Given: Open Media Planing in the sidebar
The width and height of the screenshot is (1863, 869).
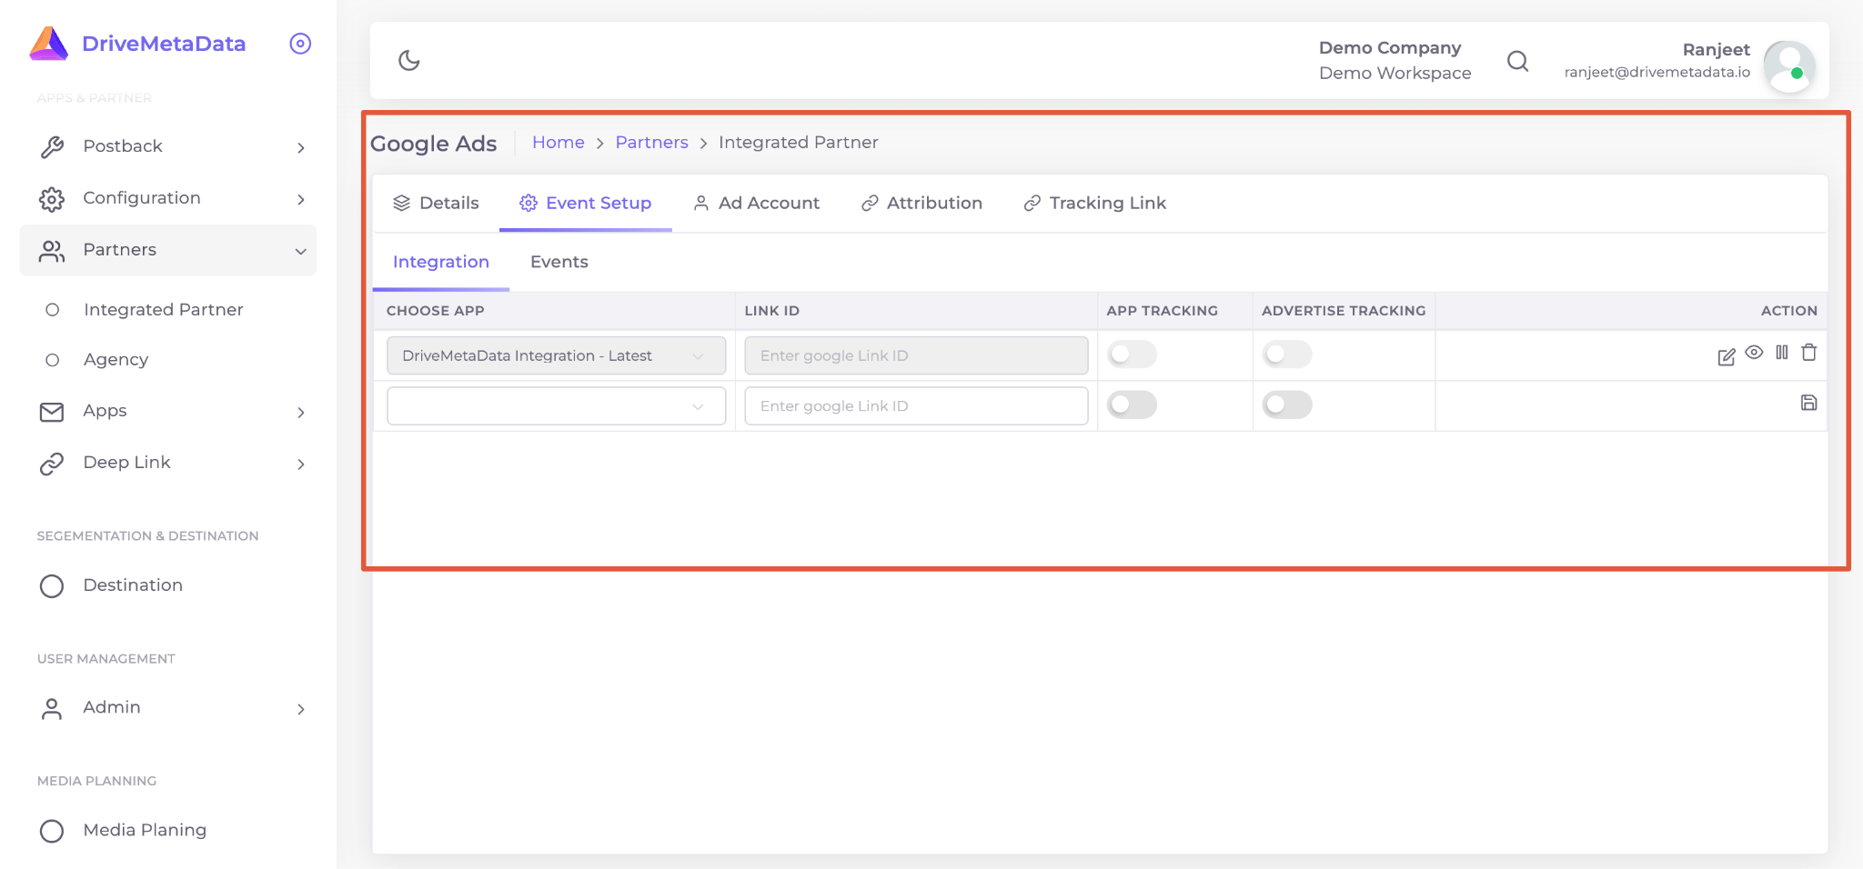Looking at the screenshot, I should tap(168, 830).
